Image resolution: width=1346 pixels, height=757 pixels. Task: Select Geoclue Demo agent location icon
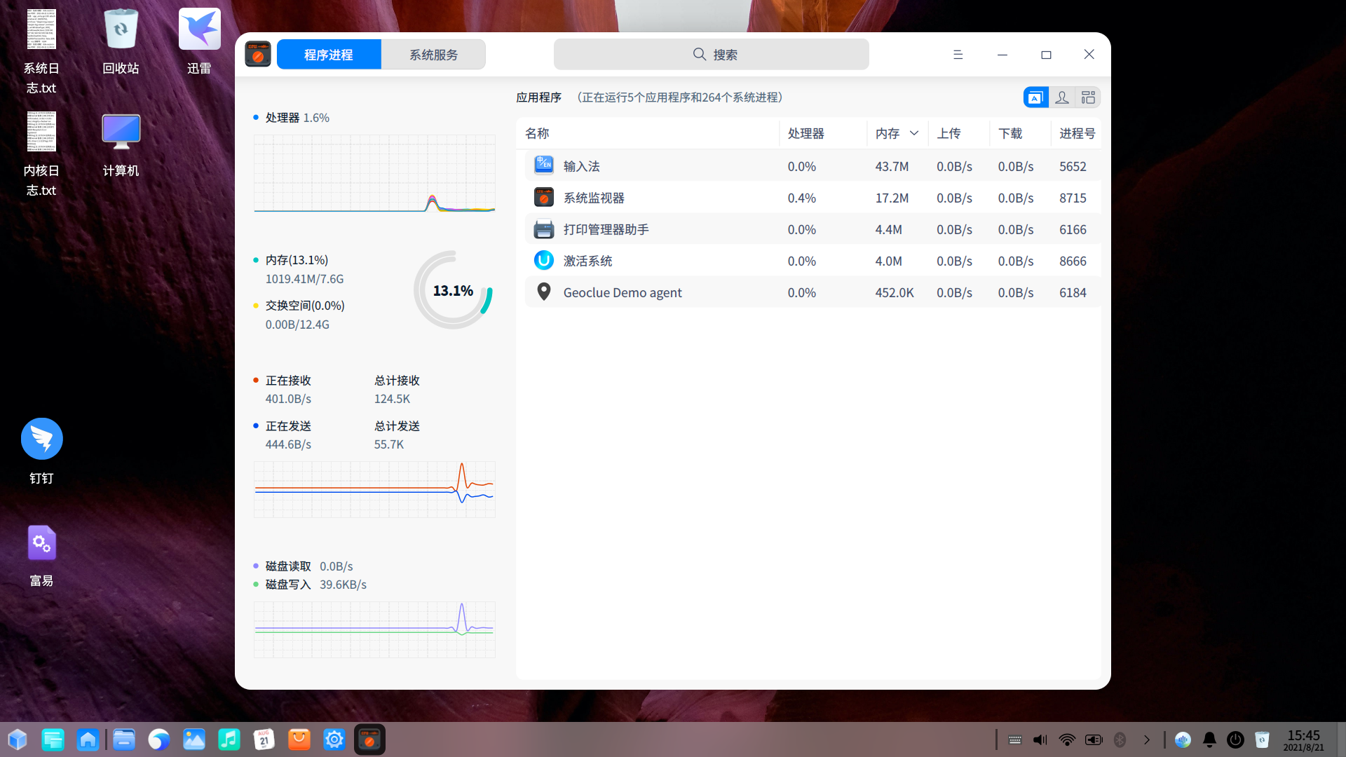pyautogui.click(x=543, y=292)
